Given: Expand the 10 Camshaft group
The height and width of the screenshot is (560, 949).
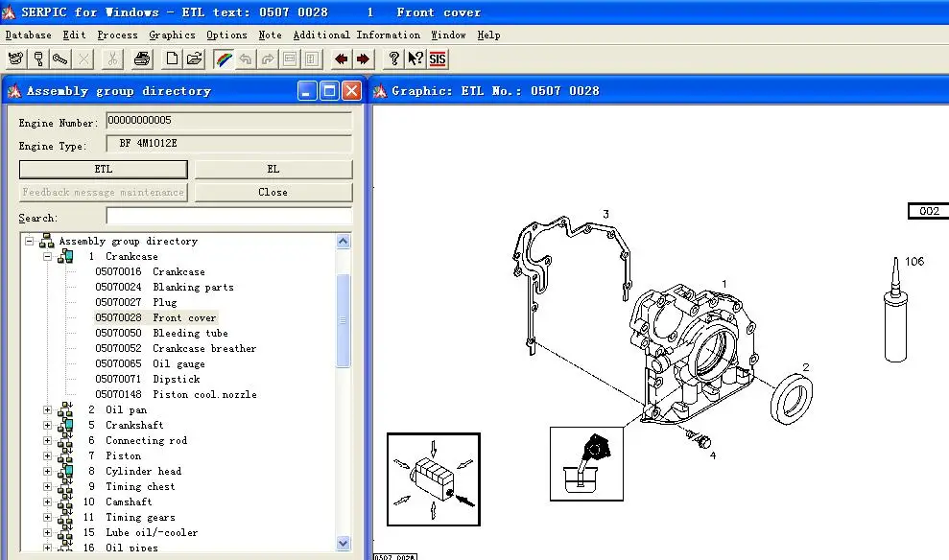Looking at the screenshot, I should tap(47, 502).
